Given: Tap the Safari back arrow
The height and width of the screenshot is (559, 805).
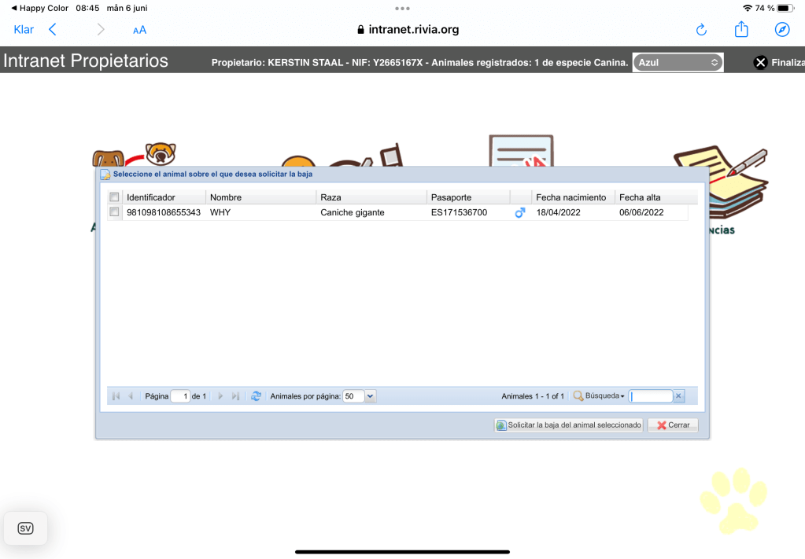Looking at the screenshot, I should (x=53, y=30).
